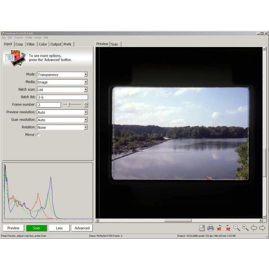
Task: Click the Save (floppy disk) icon
Action: [x=202, y=228]
